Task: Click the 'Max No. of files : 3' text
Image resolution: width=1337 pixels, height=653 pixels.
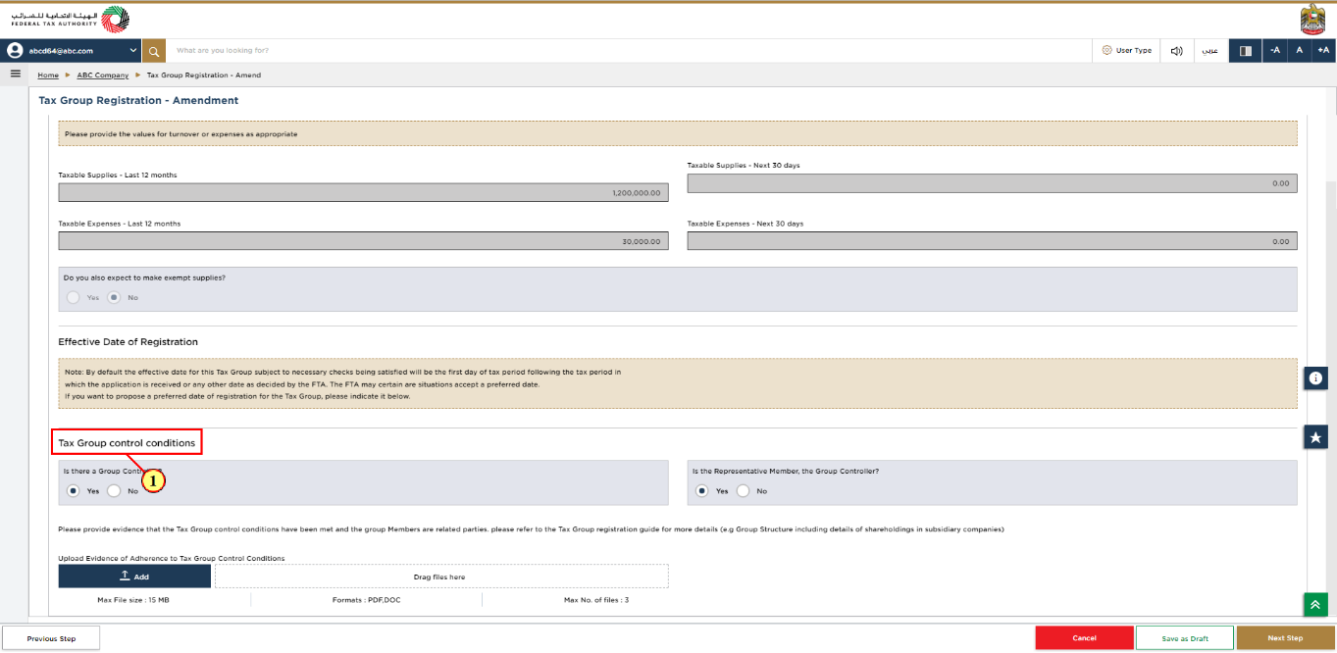Action: (596, 599)
